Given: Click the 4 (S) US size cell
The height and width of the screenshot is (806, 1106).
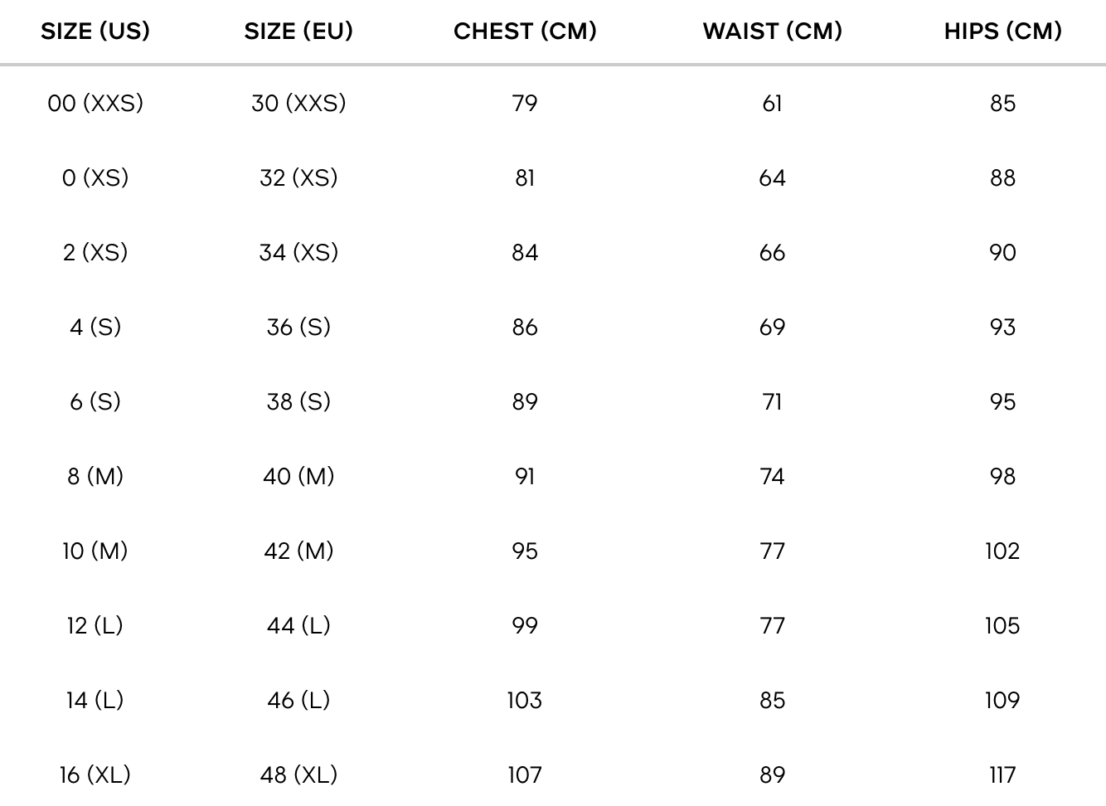Looking at the screenshot, I should [x=95, y=328].
